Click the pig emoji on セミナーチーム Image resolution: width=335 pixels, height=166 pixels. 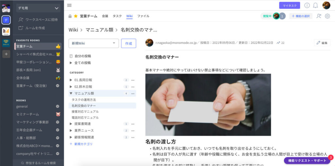58,114
